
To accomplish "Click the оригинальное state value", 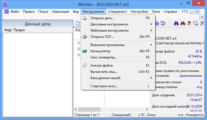I will pyautogui.click(x=191, y=76).
